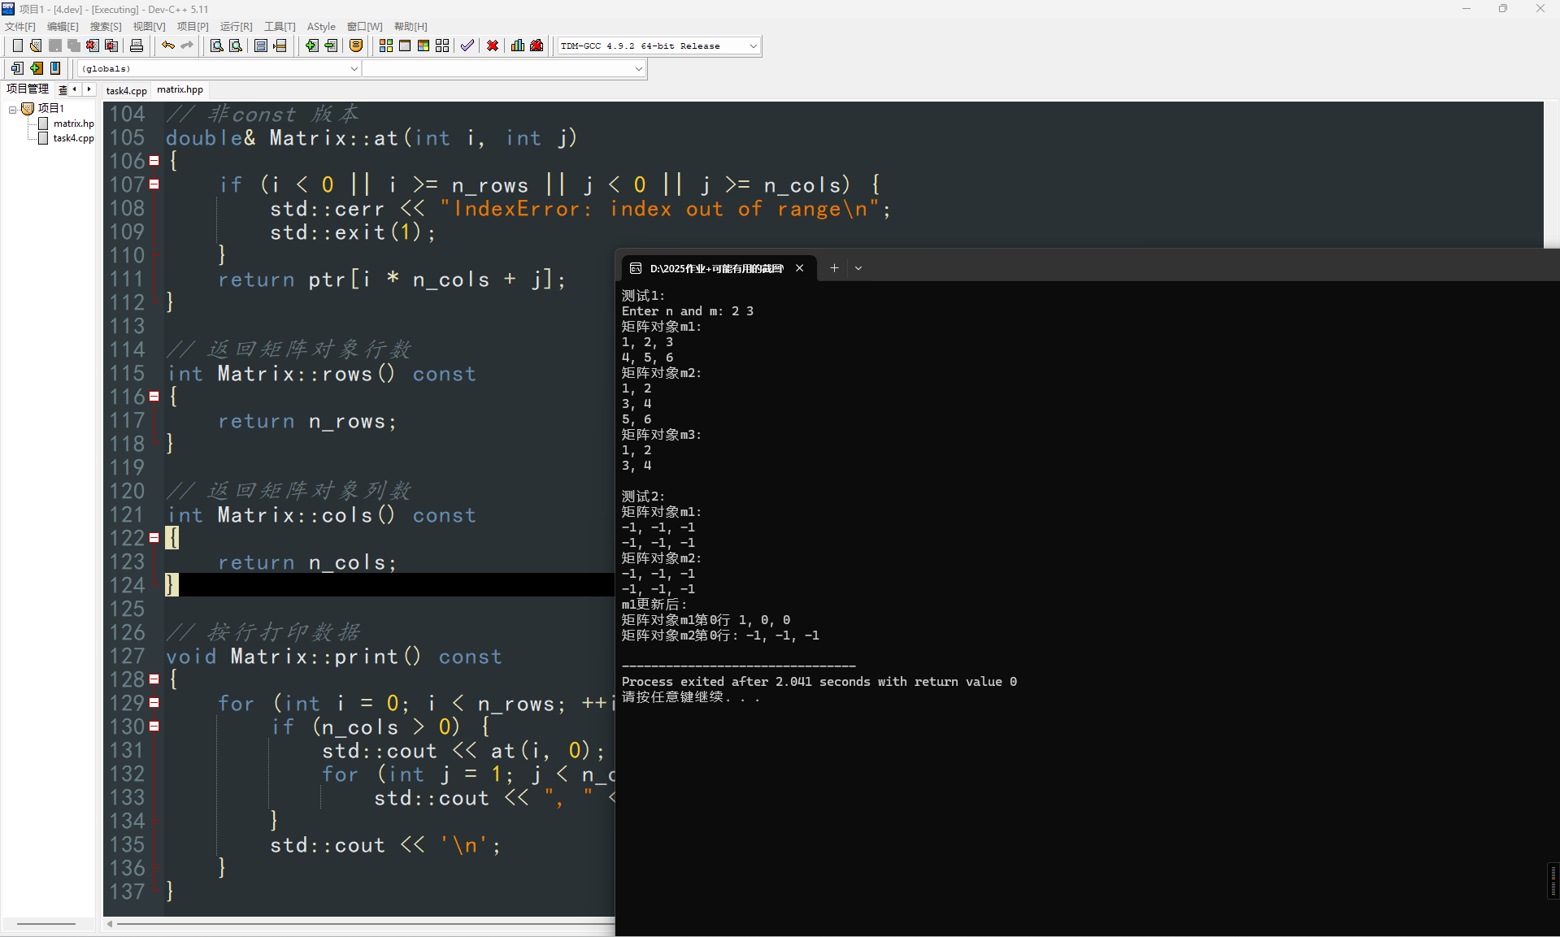This screenshot has height=937, width=1560.
Task: Collapse code fold at line 107
Action: pyautogui.click(x=154, y=184)
